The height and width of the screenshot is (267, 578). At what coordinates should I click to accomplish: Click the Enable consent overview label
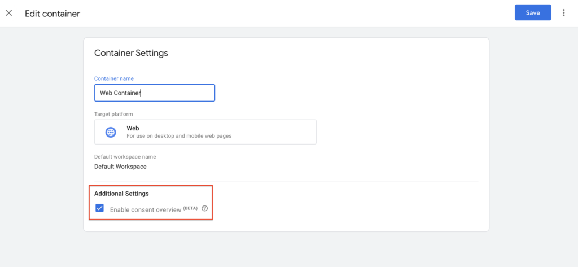(145, 209)
